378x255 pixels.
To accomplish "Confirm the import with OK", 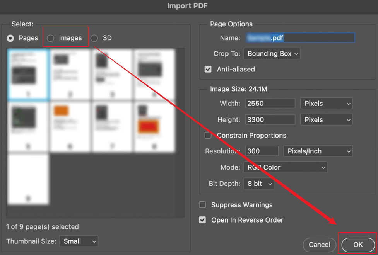I will coord(357,244).
